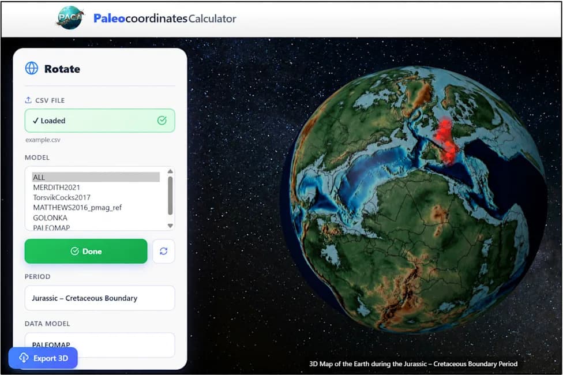Click the Export 3D button
This screenshot has width=563, height=375.
(x=43, y=358)
